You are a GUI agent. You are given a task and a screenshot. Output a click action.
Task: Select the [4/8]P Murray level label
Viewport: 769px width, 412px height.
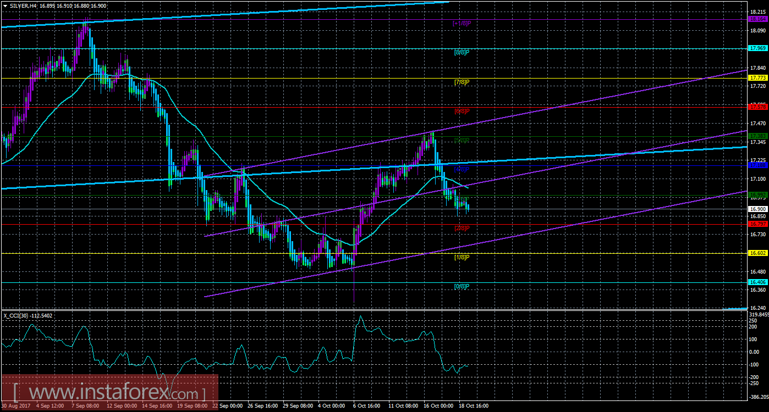coord(462,169)
